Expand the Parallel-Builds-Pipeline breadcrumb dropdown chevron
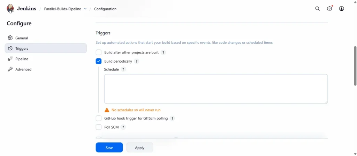 click(x=85, y=9)
